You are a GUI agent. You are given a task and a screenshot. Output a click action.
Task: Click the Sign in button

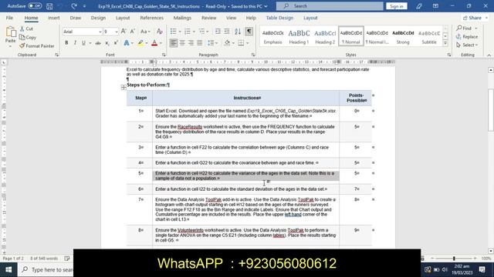click(396, 6)
